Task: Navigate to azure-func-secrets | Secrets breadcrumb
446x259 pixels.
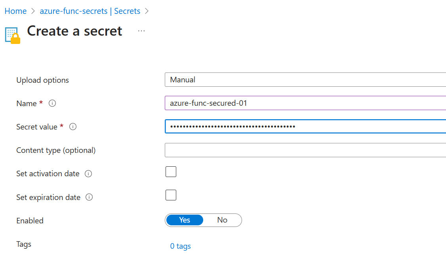Action: [90, 11]
